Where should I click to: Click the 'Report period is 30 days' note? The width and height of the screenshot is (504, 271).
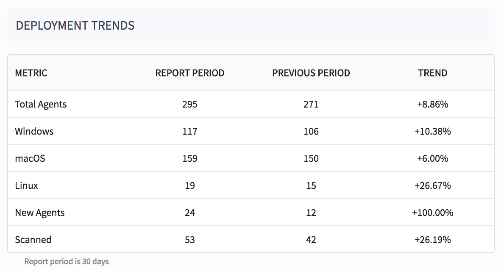click(67, 261)
